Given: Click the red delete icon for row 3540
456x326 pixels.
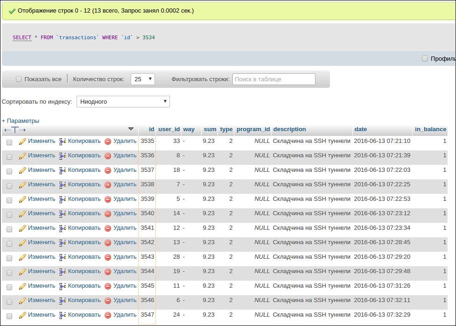Looking at the screenshot, I should 108,214.
